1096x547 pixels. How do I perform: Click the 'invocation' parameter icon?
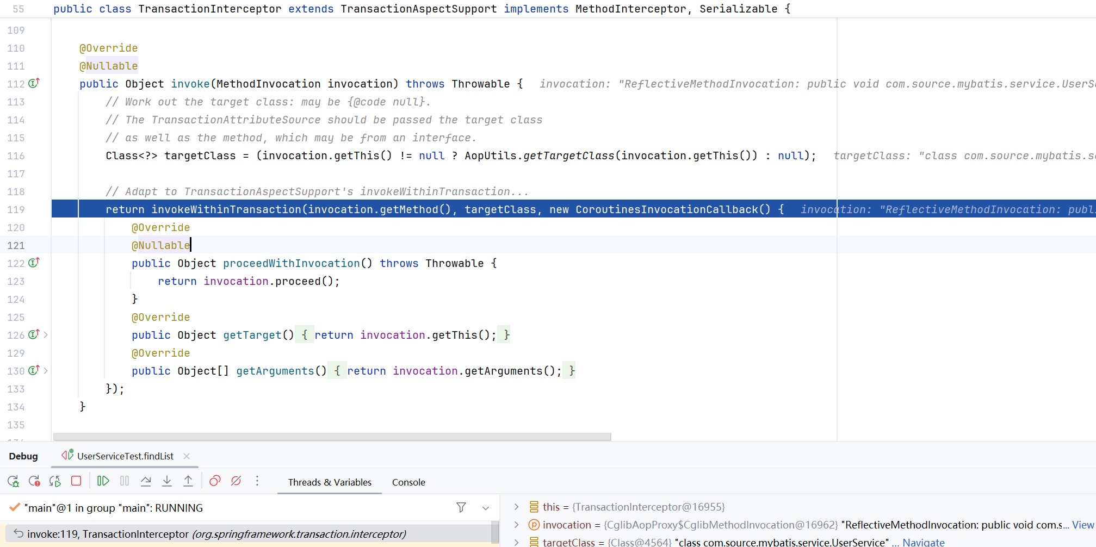tap(534, 525)
